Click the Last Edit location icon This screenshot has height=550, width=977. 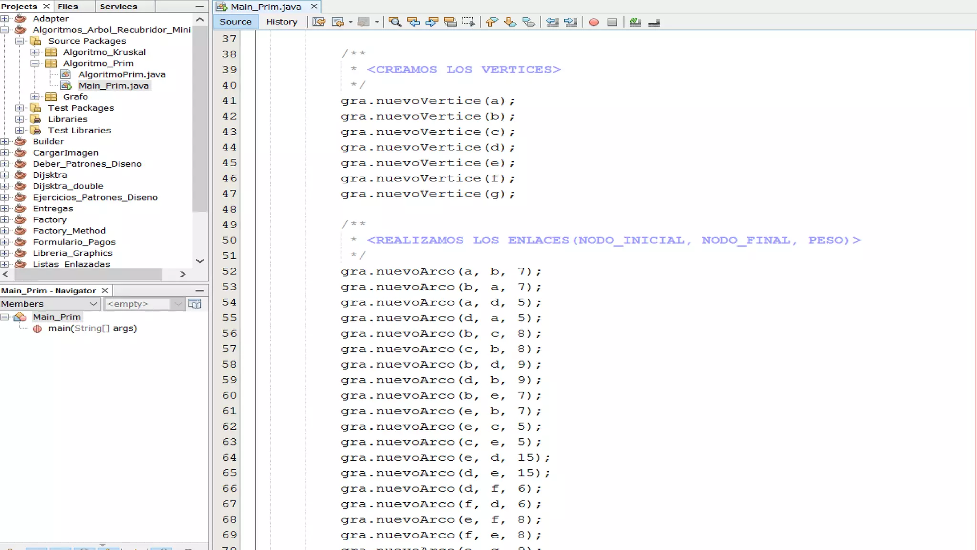[319, 22]
